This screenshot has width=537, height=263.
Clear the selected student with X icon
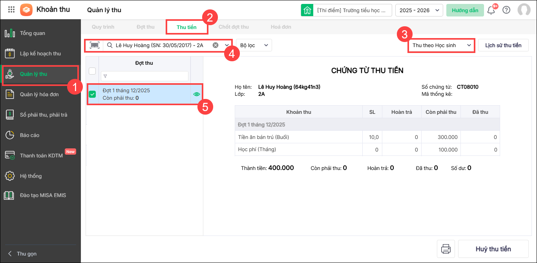[216, 45]
